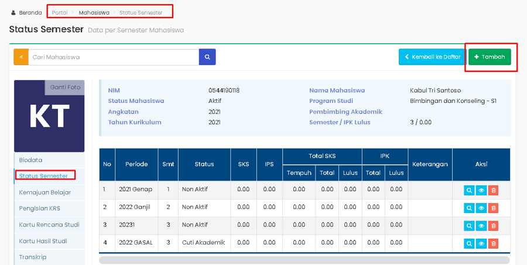This screenshot has width=527, height=265.
Task: View the 2022 GASAL row eye icon
Action: [x=481, y=243]
